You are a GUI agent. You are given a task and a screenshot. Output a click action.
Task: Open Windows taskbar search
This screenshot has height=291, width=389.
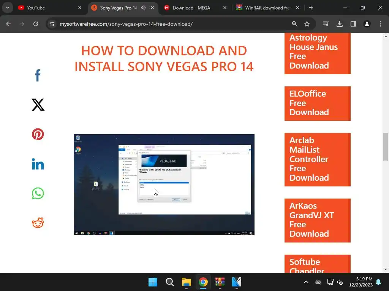pyautogui.click(x=170, y=282)
